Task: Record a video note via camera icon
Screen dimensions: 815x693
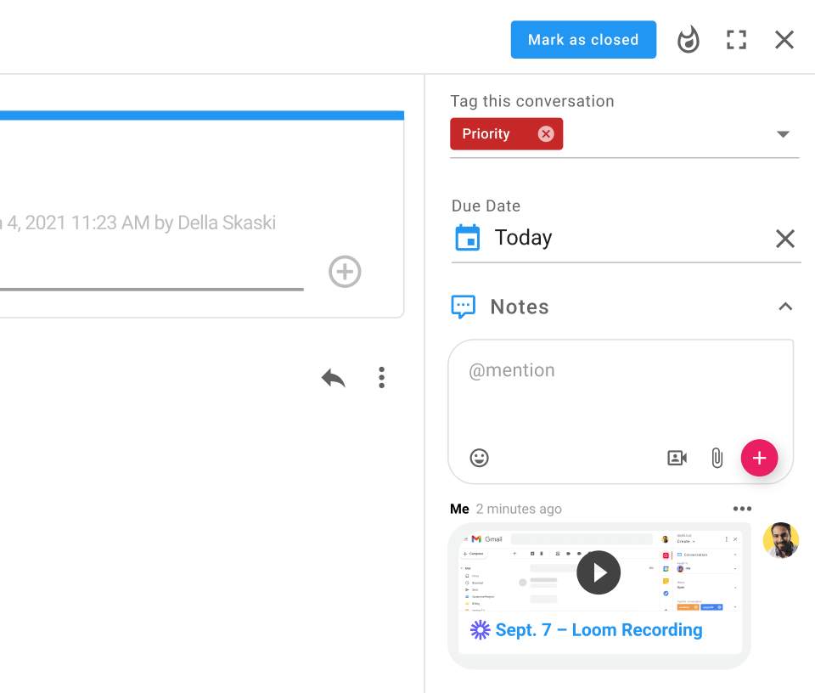Action: (x=677, y=458)
